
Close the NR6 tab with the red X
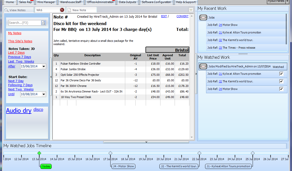coord(62,10)
